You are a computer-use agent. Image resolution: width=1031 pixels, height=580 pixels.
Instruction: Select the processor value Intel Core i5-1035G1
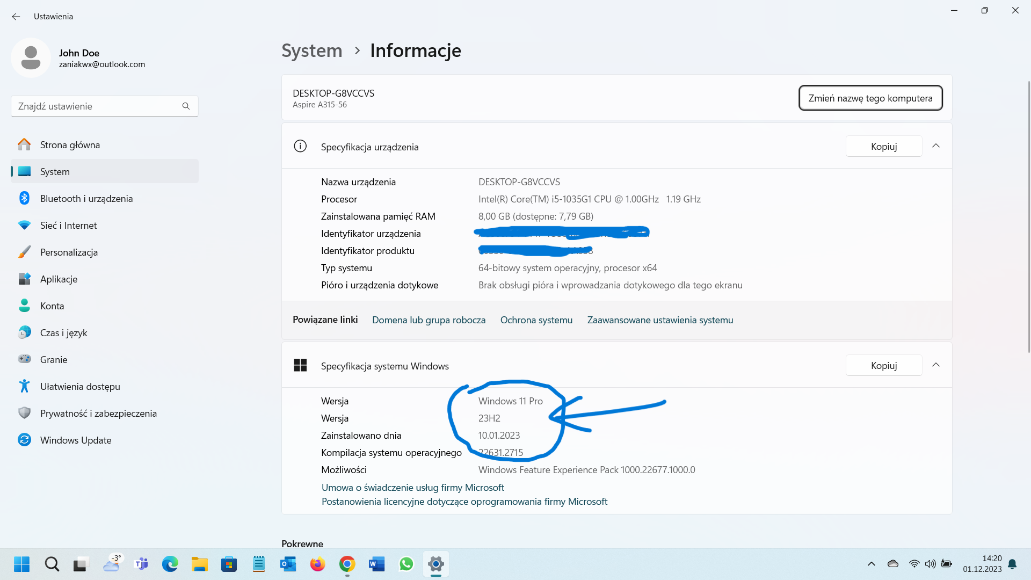click(x=590, y=199)
